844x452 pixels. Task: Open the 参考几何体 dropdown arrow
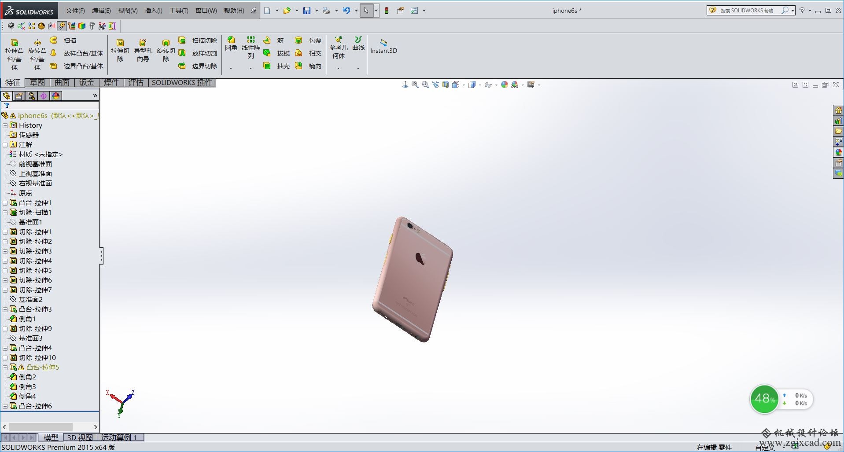(338, 68)
